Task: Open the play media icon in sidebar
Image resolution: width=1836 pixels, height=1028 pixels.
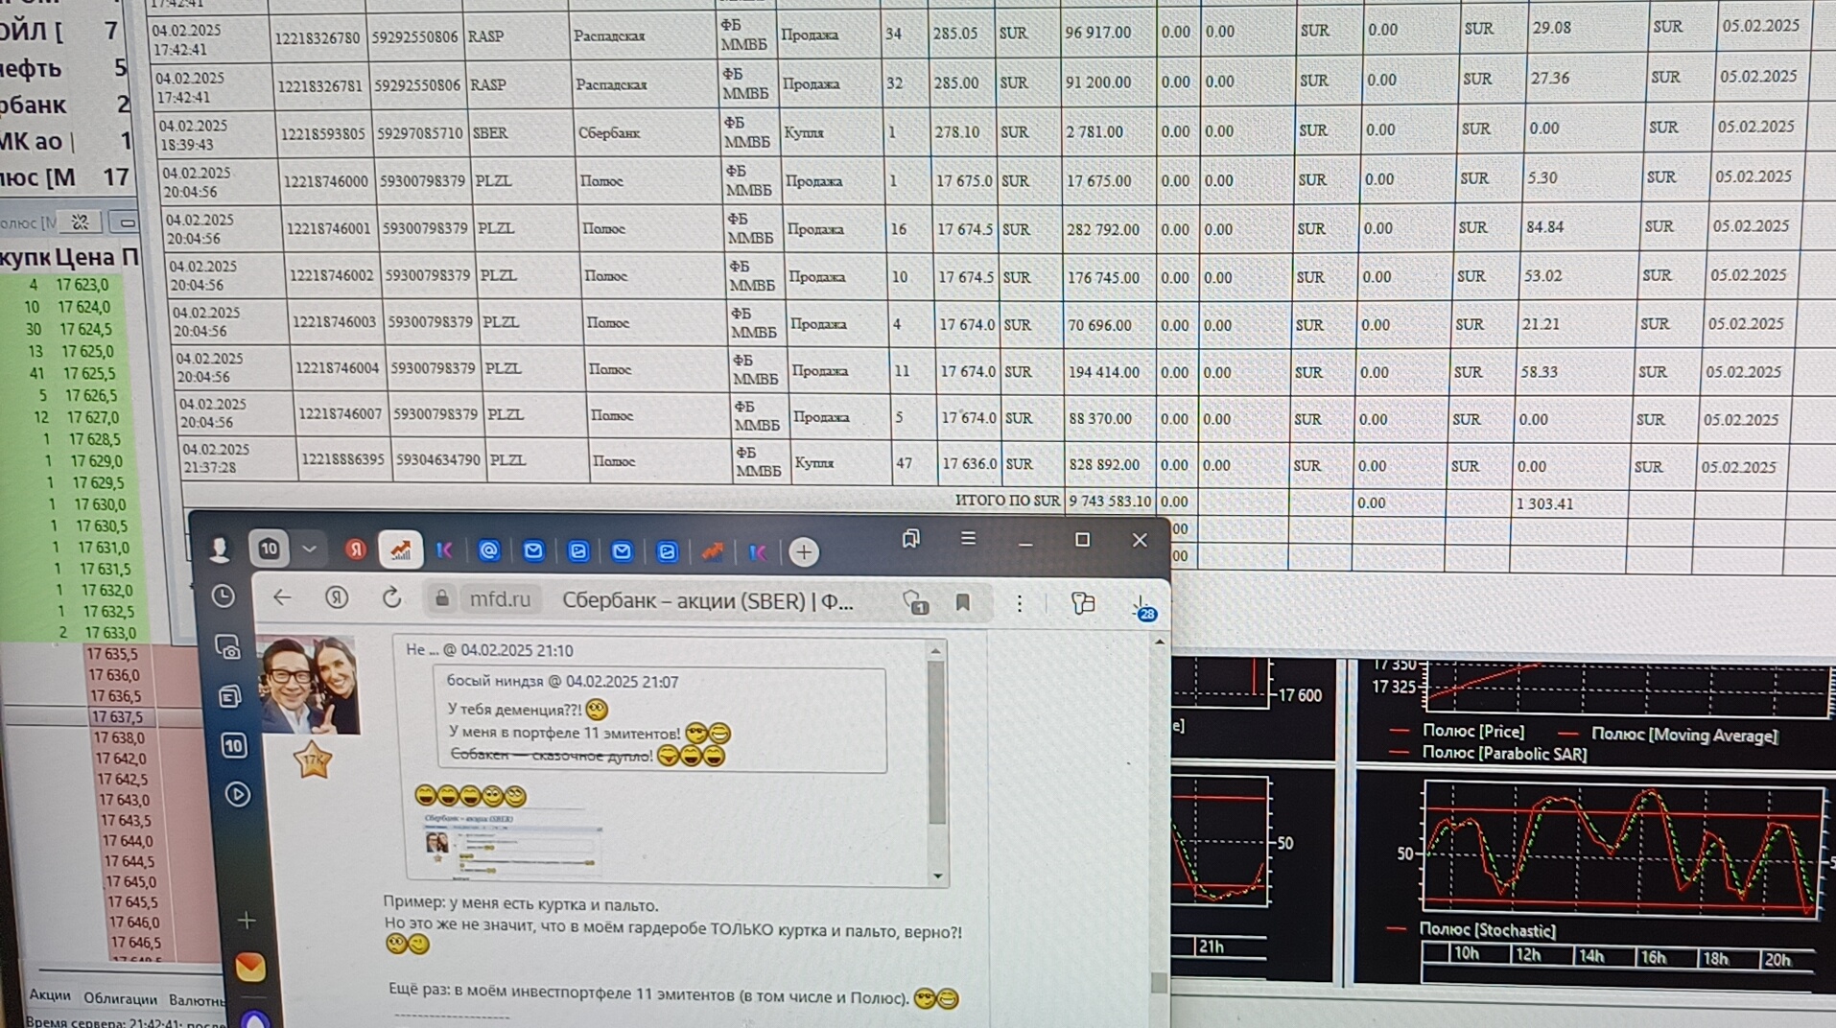Action: tap(238, 794)
